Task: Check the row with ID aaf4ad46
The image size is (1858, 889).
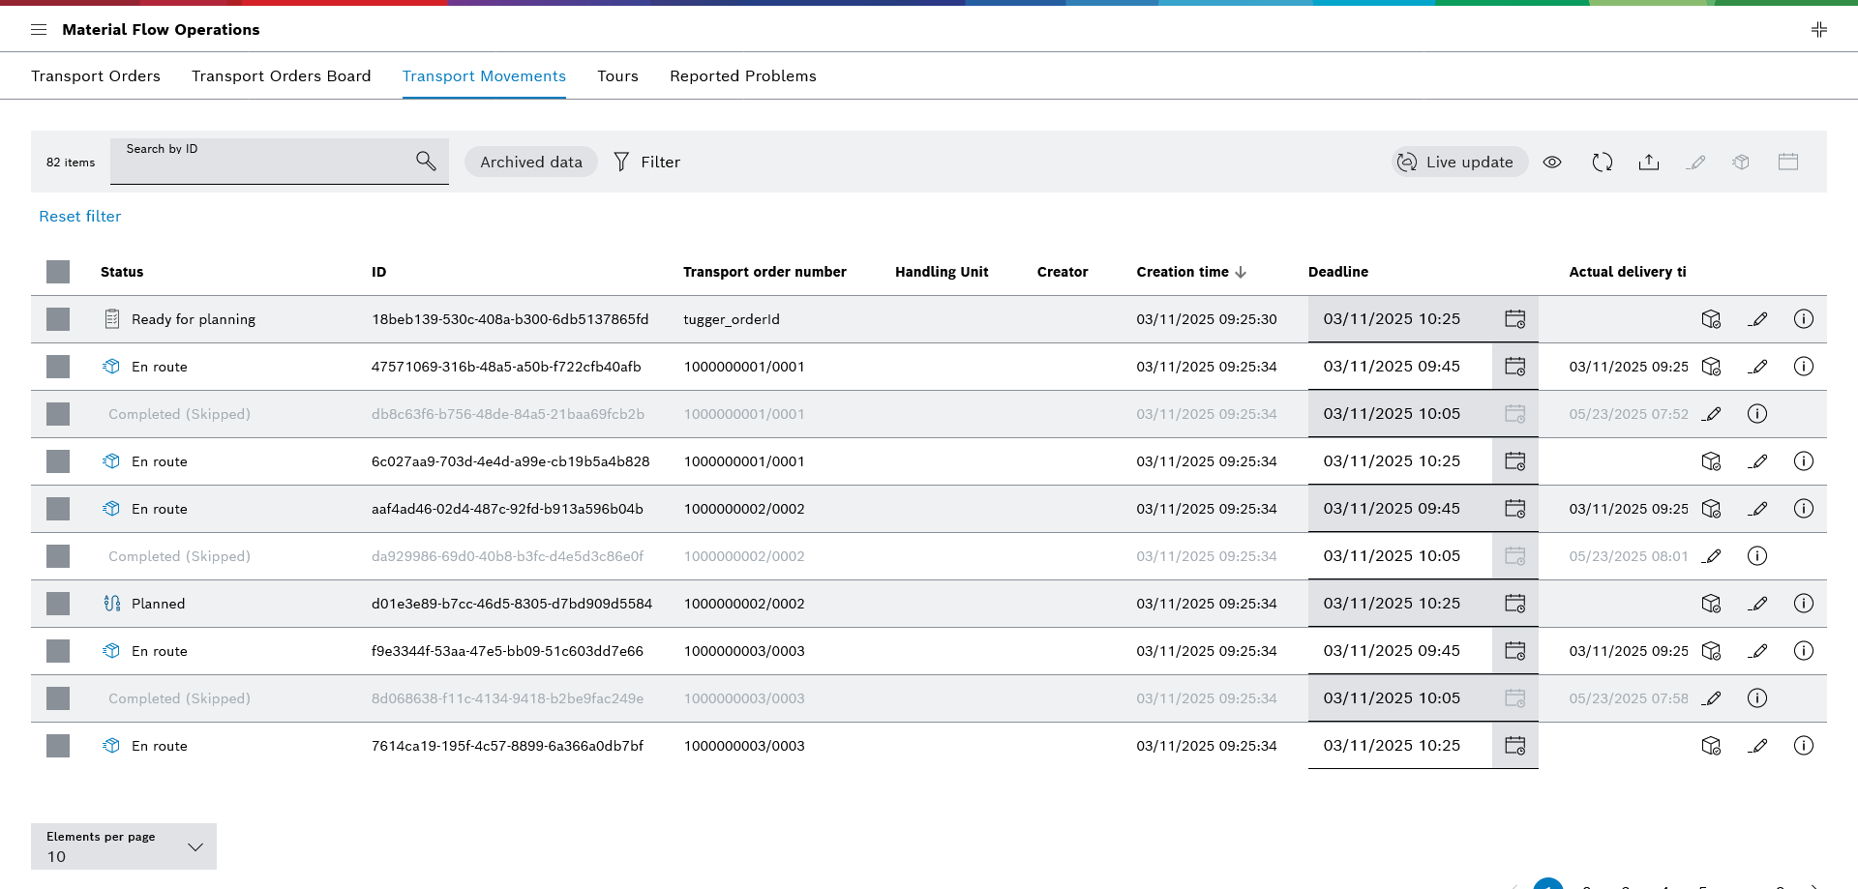Action: tap(58, 509)
